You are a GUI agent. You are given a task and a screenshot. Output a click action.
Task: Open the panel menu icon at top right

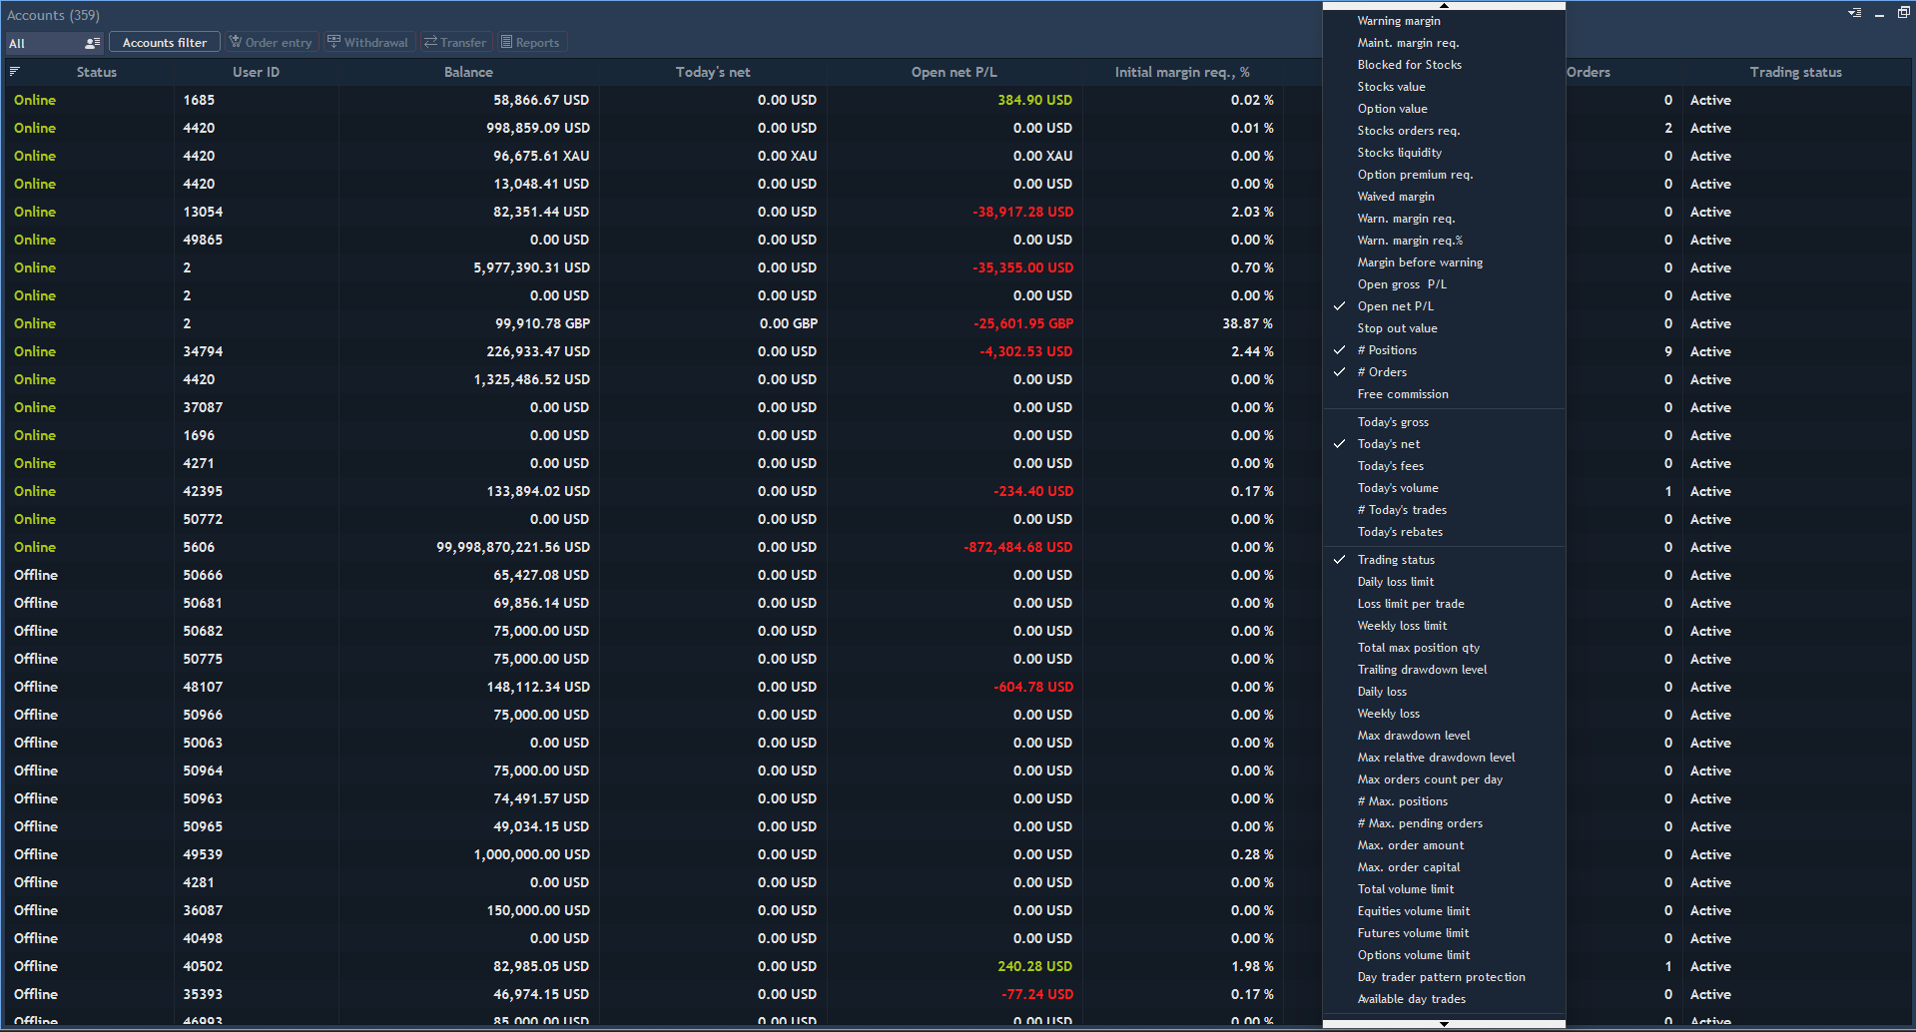[1855, 13]
